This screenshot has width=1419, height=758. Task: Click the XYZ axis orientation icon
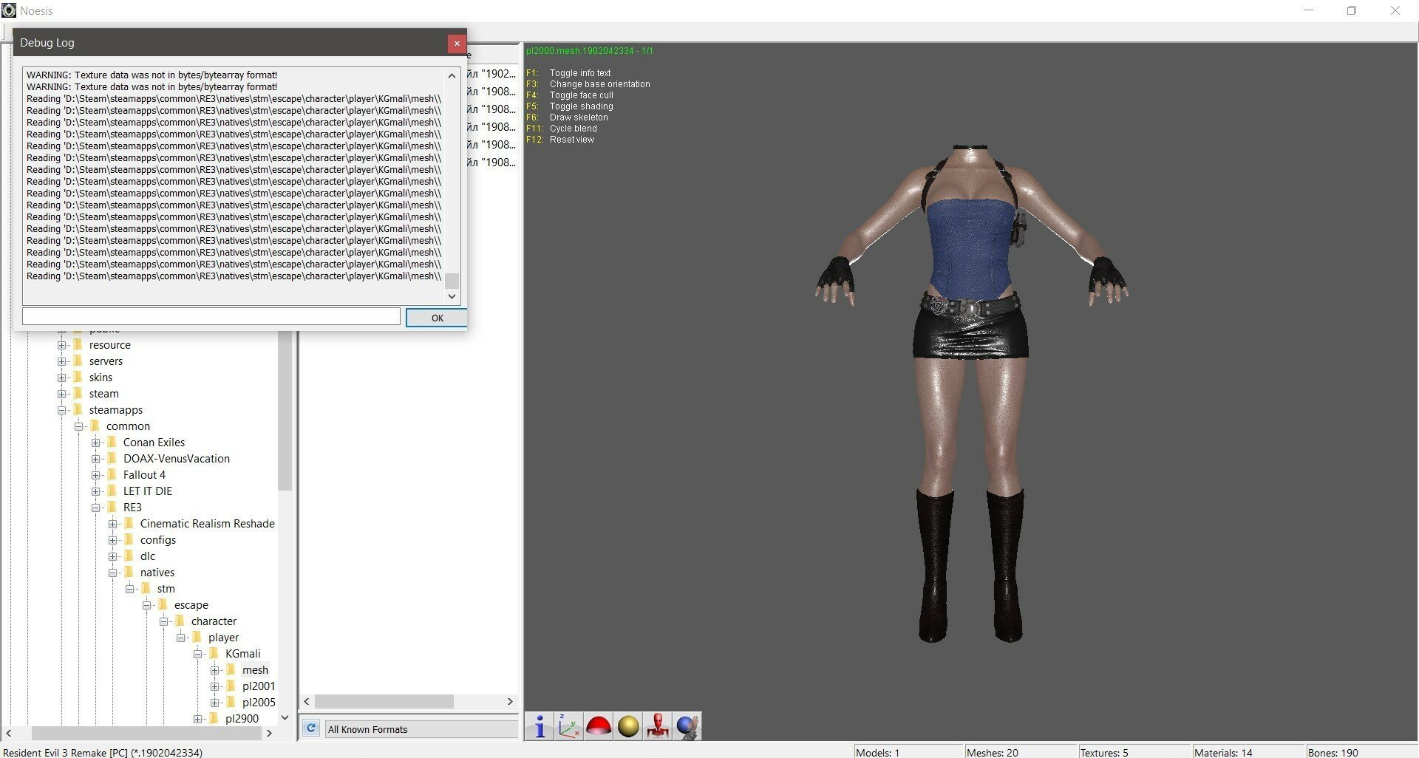point(569,726)
